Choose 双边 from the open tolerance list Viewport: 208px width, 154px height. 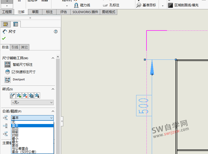[x=15, y=129]
